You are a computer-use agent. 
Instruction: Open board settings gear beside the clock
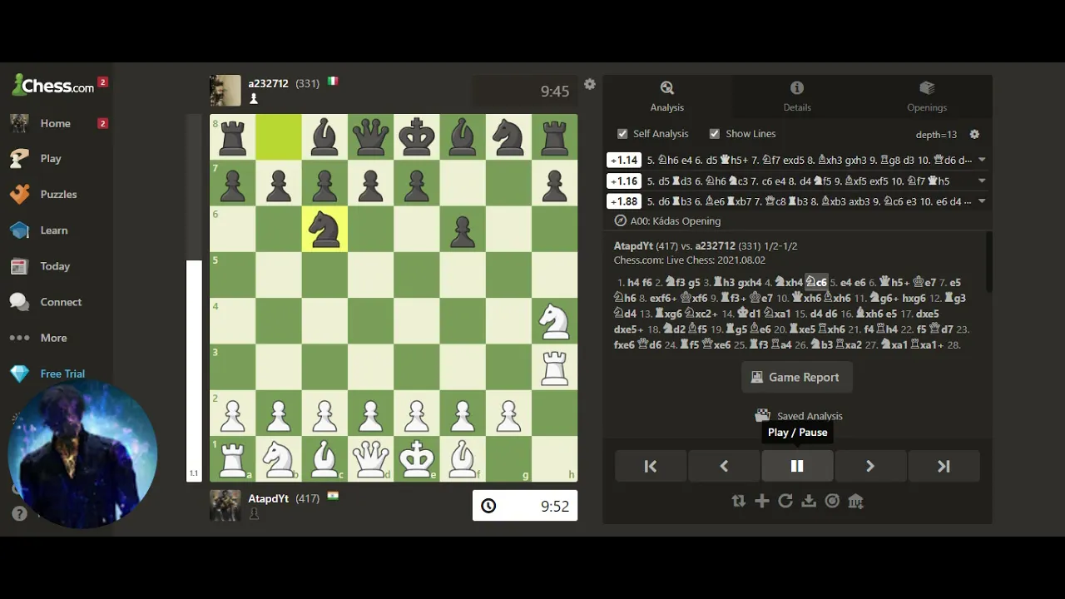click(x=590, y=84)
